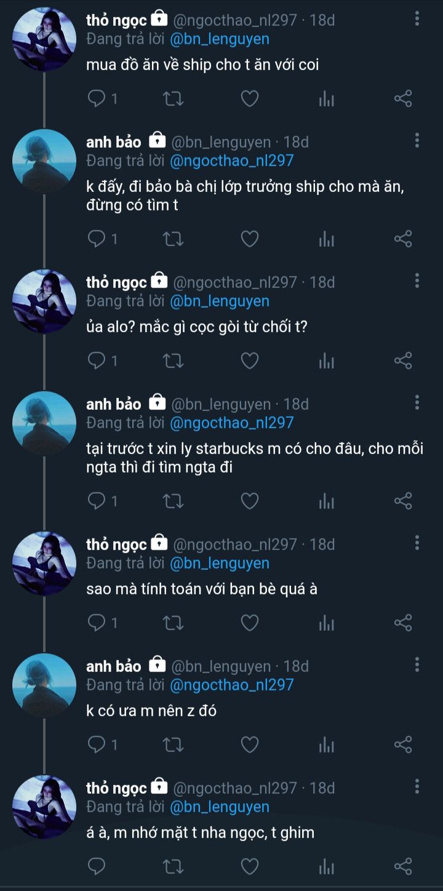Viewport: 443px width, 891px height.
Task: Open thỏ ngọc's display name on the "ủa alo" tweet
Action: [x=116, y=282]
